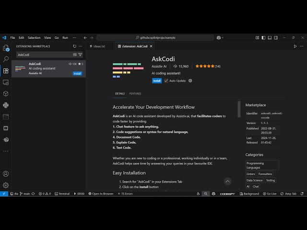
Task: Click the CODEGPT status bar item
Action: click(x=227, y=194)
